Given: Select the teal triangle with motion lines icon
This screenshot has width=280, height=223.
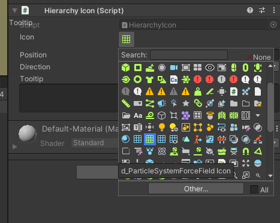Looking at the screenshot, I should click(x=186, y=139).
